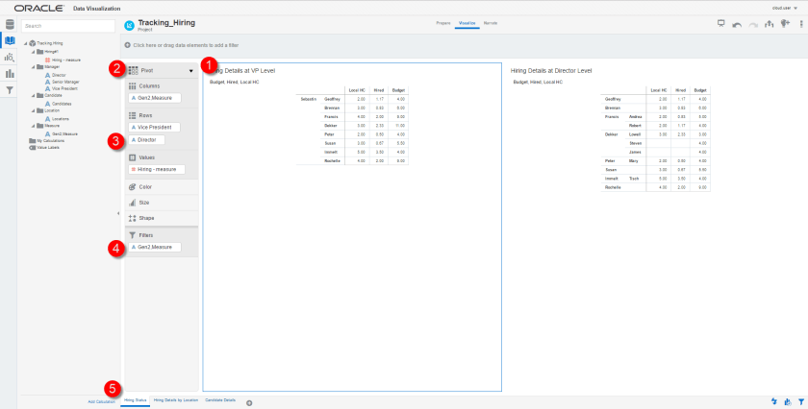The height and width of the screenshot is (409, 808).
Task: Open the Analytics sidebar icon
Action: coord(10,58)
